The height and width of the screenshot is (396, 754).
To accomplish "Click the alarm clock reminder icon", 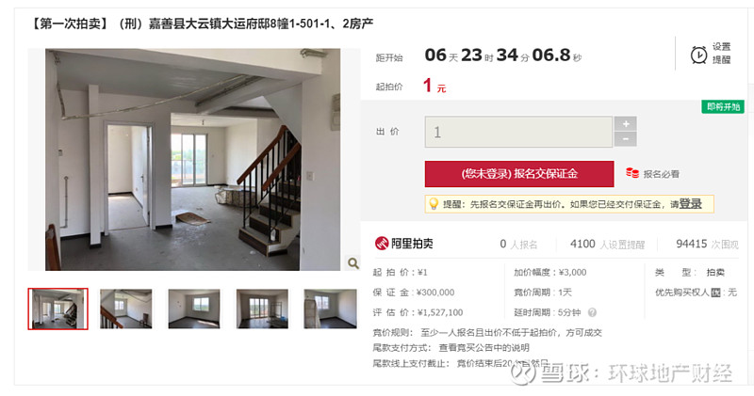I will click(x=698, y=55).
